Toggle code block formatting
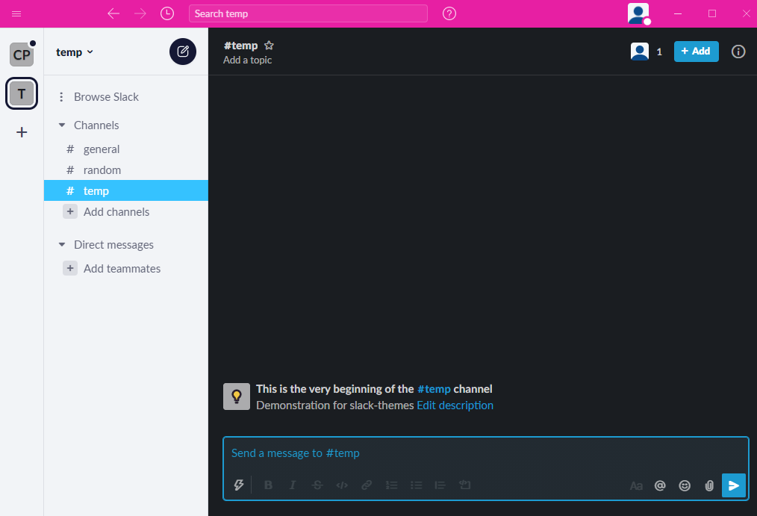The image size is (757, 516). pyautogui.click(x=465, y=485)
